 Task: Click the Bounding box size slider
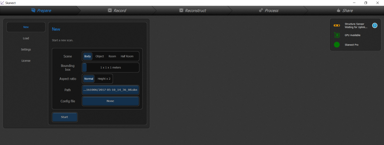[110, 68]
